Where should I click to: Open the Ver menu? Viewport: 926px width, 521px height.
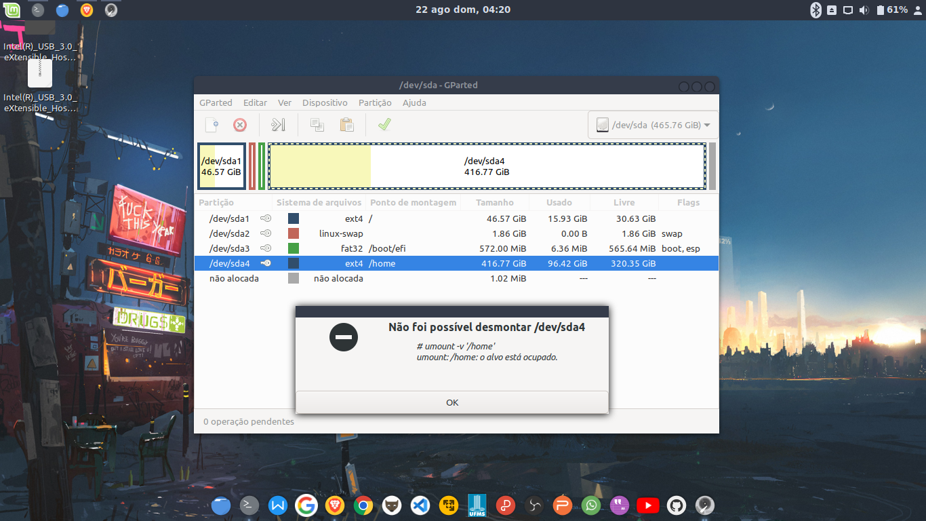[x=285, y=102]
